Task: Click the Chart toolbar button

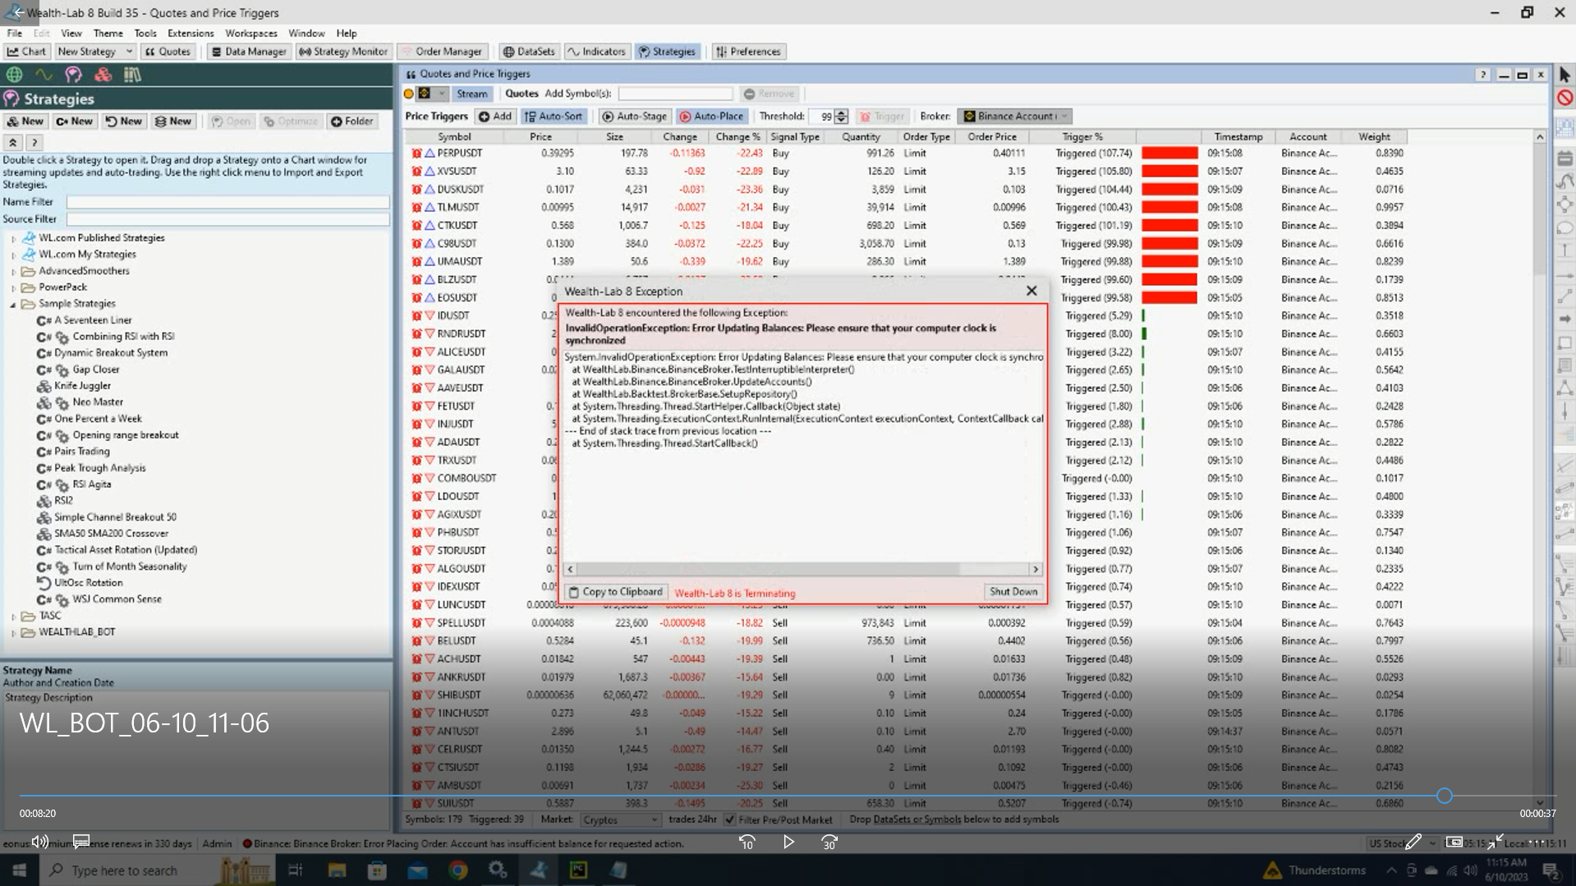Action: tap(27, 51)
